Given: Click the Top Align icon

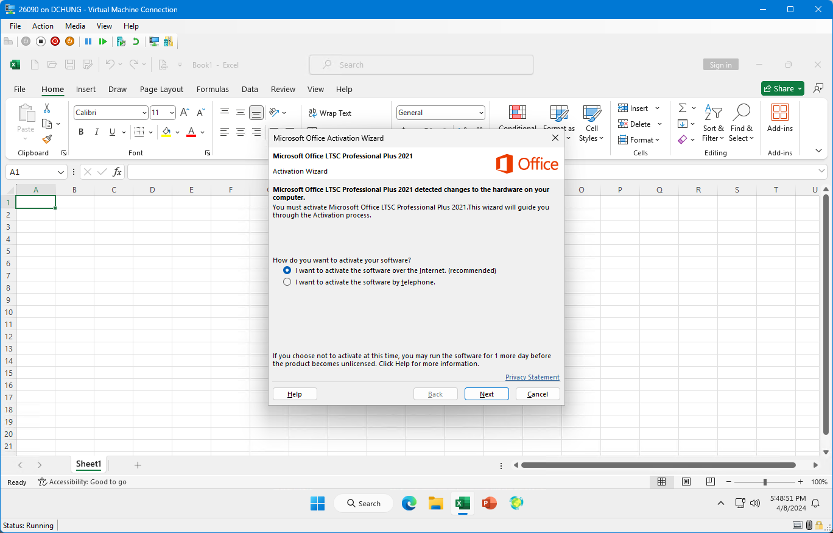Looking at the screenshot, I should click(x=225, y=112).
